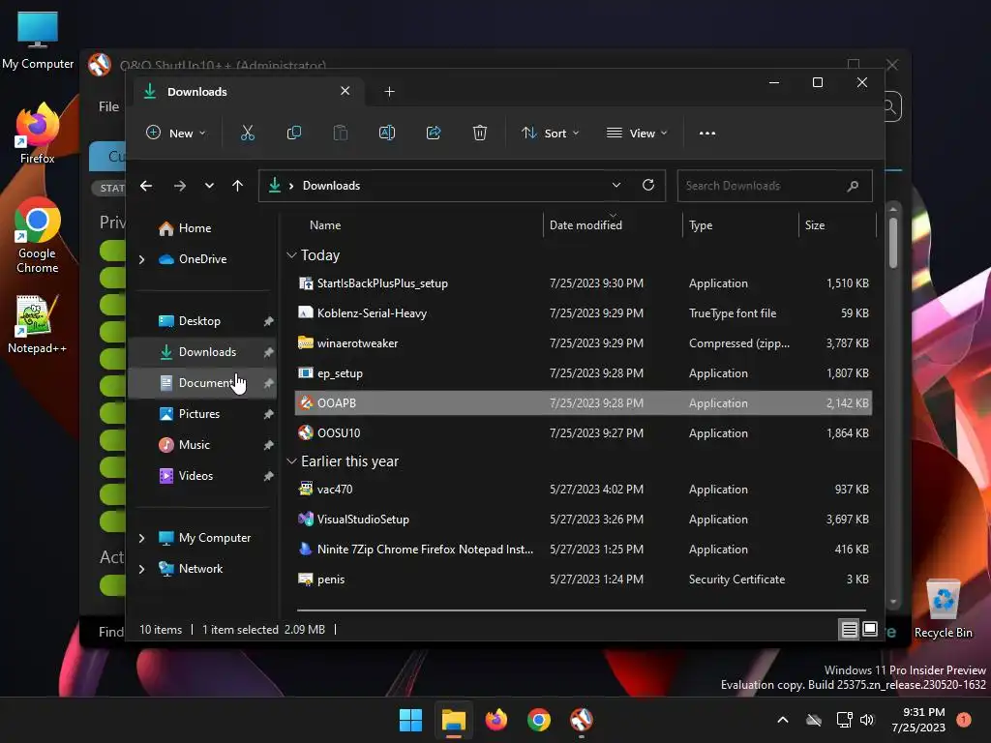Screen dimensions: 991x743
Task: Click the taskbar clock showing 9:31 PM
Action: pyautogui.click(x=918, y=720)
